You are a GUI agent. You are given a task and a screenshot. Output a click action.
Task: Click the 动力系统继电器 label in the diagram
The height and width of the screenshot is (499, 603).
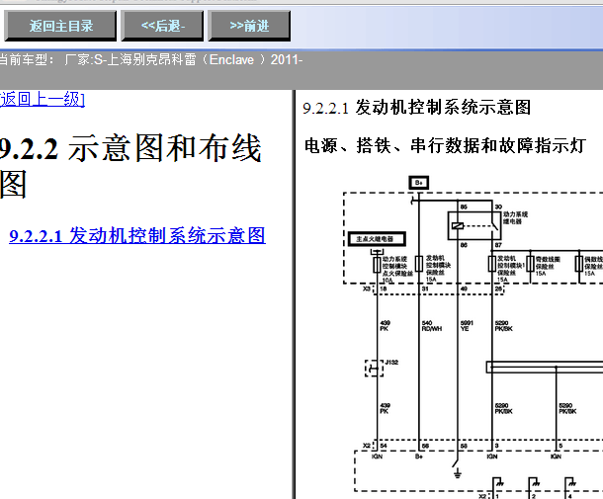click(515, 217)
